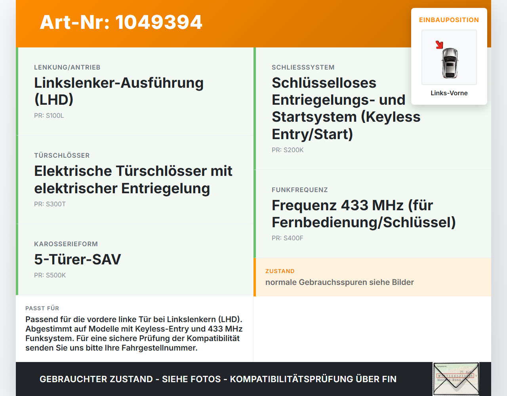The height and width of the screenshot is (396, 507).
Task: Click the LENKUNG/ANTRIEB label
Action: 67,67
